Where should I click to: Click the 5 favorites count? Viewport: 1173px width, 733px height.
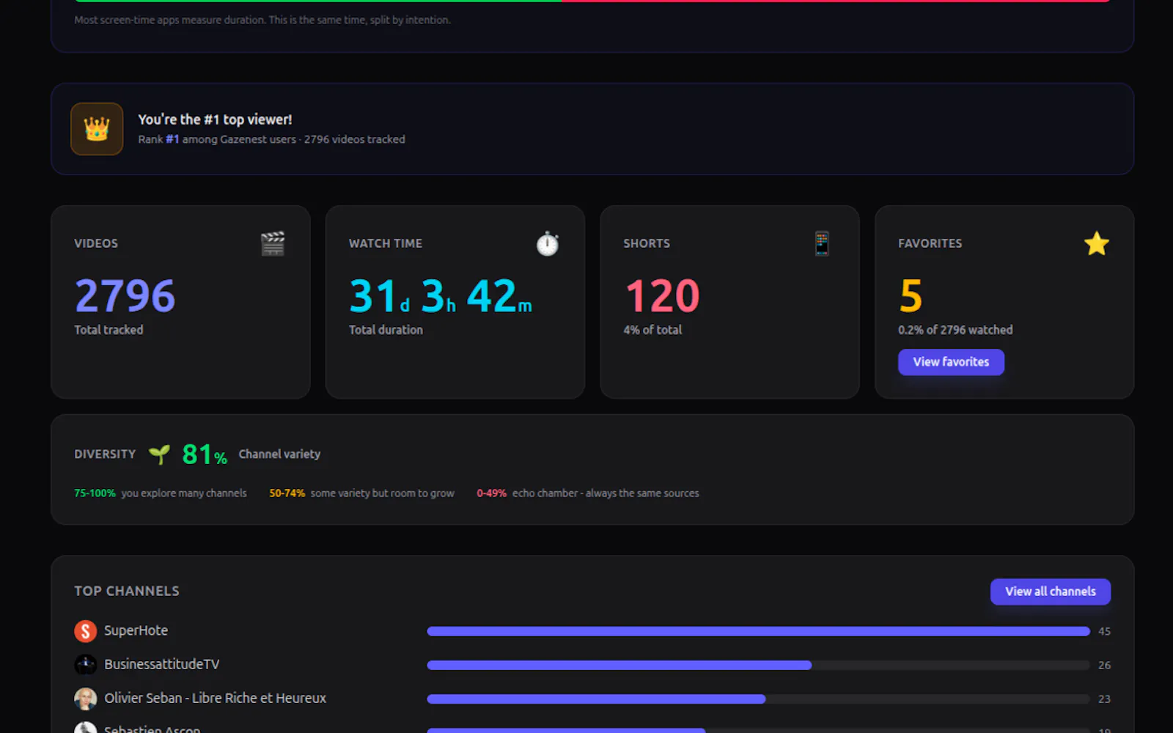(911, 296)
